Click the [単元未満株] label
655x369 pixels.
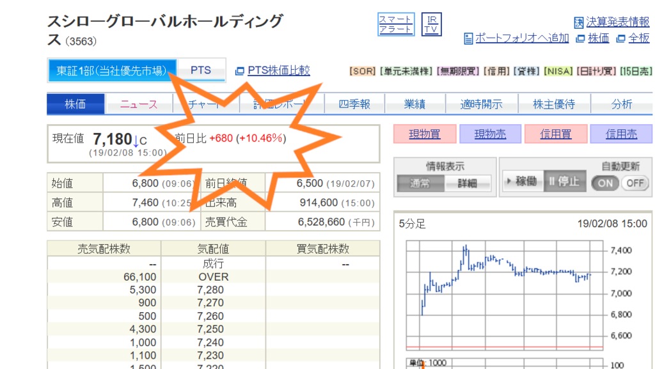click(406, 72)
